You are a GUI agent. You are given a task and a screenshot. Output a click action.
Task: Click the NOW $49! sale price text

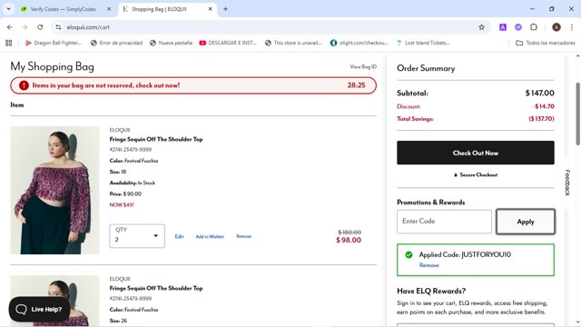point(122,205)
